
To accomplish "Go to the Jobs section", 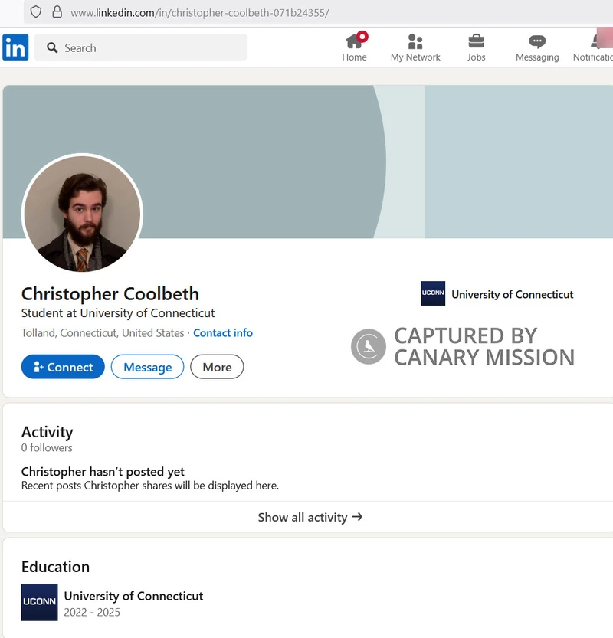I will pos(477,47).
